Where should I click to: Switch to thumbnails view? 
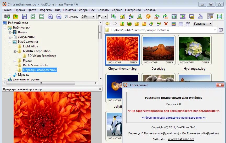pyautogui.click(x=173, y=24)
